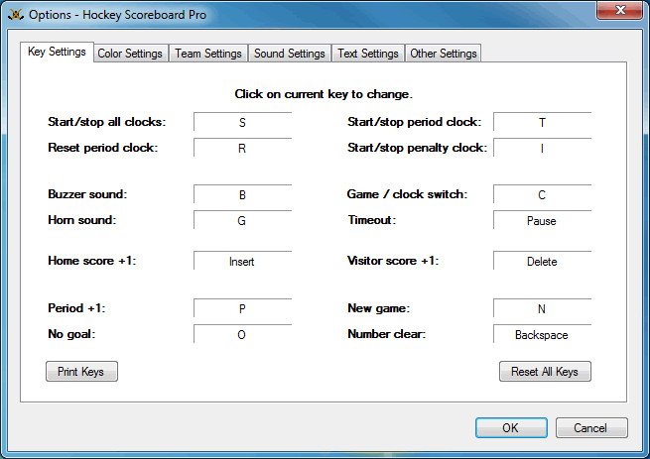Click the "Start/stop all clocks:" label
650x459 pixels.
pyautogui.click(x=106, y=122)
